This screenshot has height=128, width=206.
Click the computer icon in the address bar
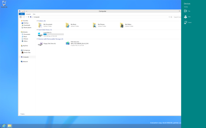[31, 17]
